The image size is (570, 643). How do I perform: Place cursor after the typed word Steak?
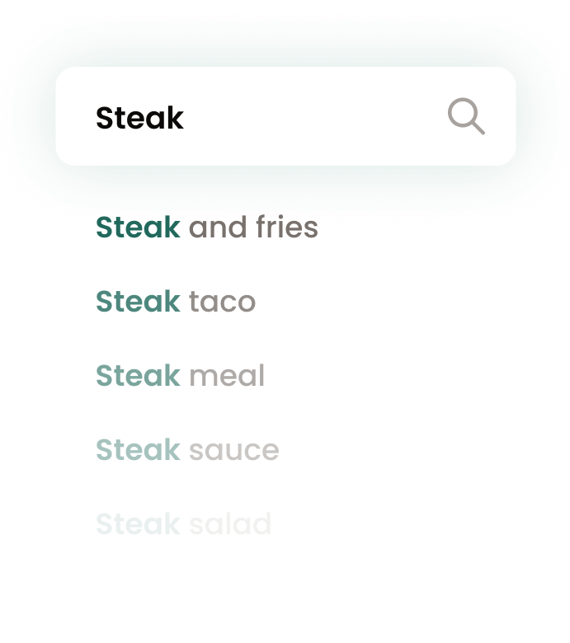pos(185,118)
